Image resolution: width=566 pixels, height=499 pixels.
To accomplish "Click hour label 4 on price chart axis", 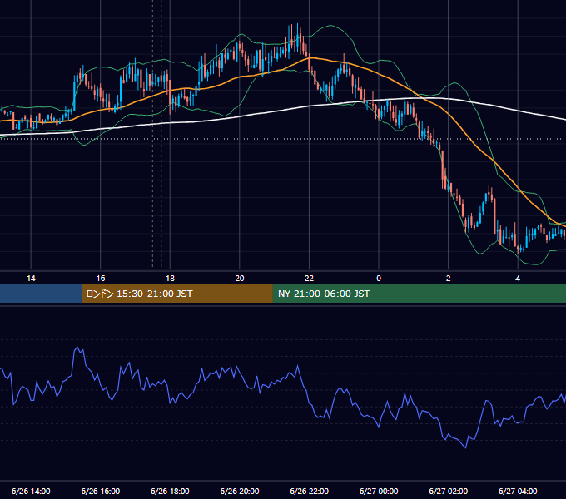I will tap(518, 279).
